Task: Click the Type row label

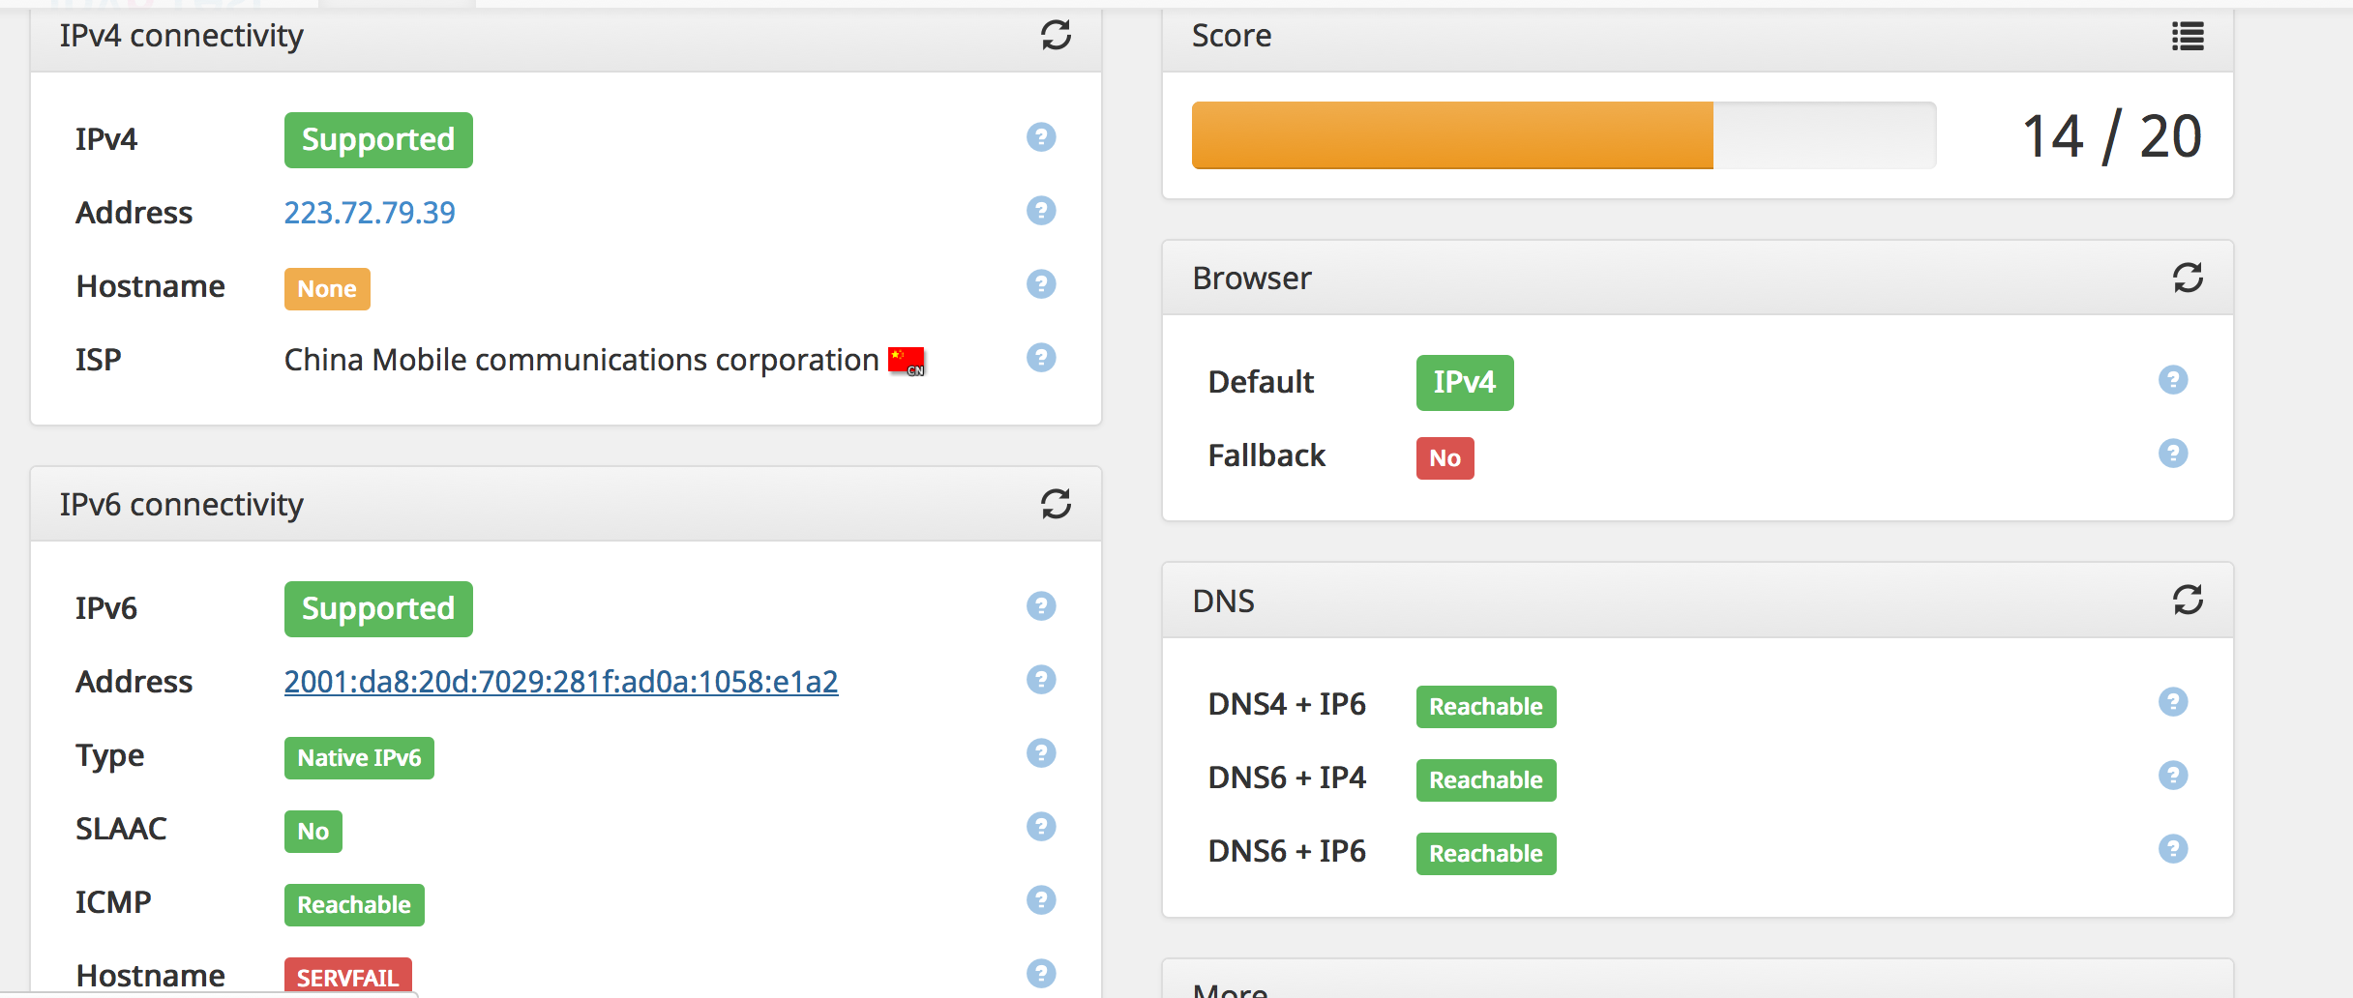Action: [x=110, y=756]
